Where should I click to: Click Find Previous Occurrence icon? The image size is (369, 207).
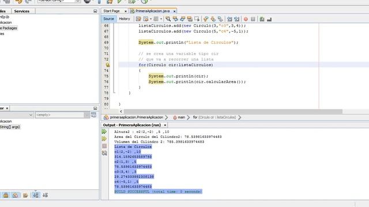pyautogui.click(x=175, y=19)
